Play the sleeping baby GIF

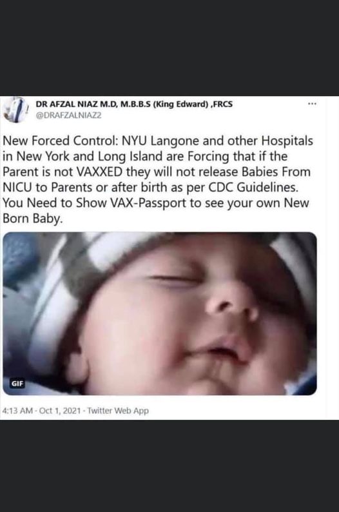point(160,313)
